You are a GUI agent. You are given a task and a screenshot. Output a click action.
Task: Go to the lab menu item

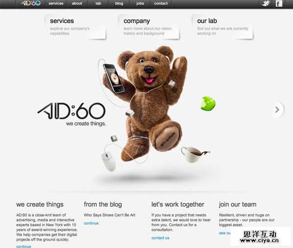pos(98,3)
